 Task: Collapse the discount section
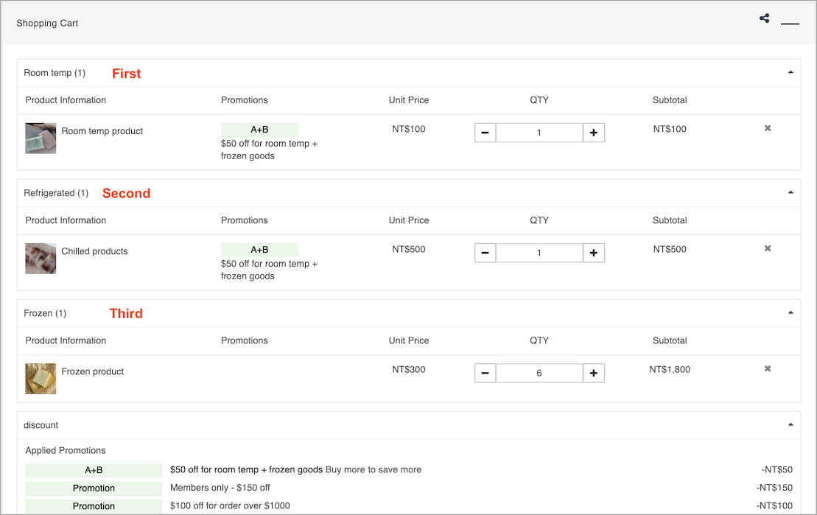(x=790, y=425)
